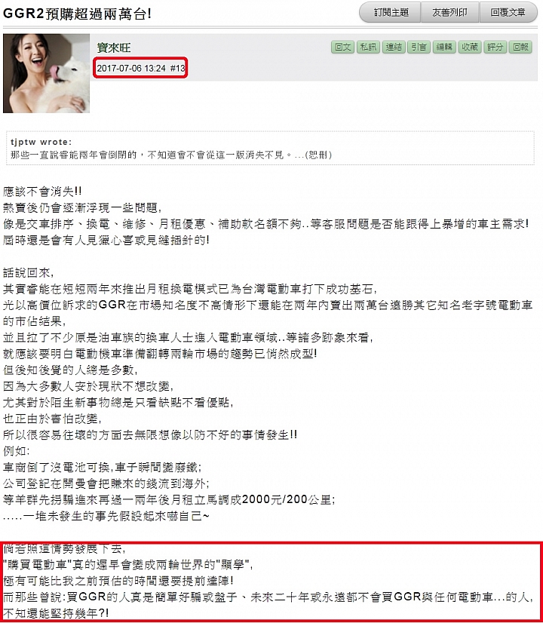The height and width of the screenshot is (623, 543).
Task: Click the 訂閱主題 subscribe button
Action: point(390,13)
